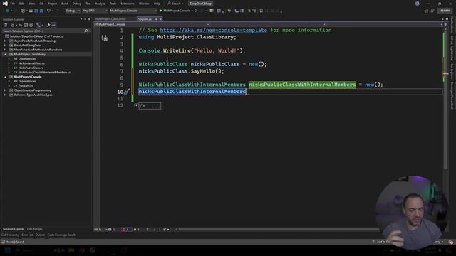The height and width of the screenshot is (256, 456).
Task: Click Solution Explorer Collapse All icon
Action: pos(26,26)
